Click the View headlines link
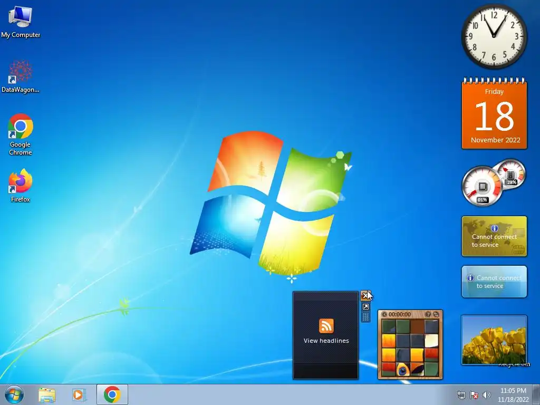The height and width of the screenshot is (405, 540). [x=326, y=341]
